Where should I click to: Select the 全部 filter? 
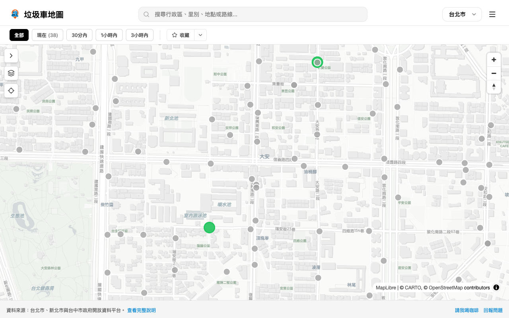coord(19,35)
